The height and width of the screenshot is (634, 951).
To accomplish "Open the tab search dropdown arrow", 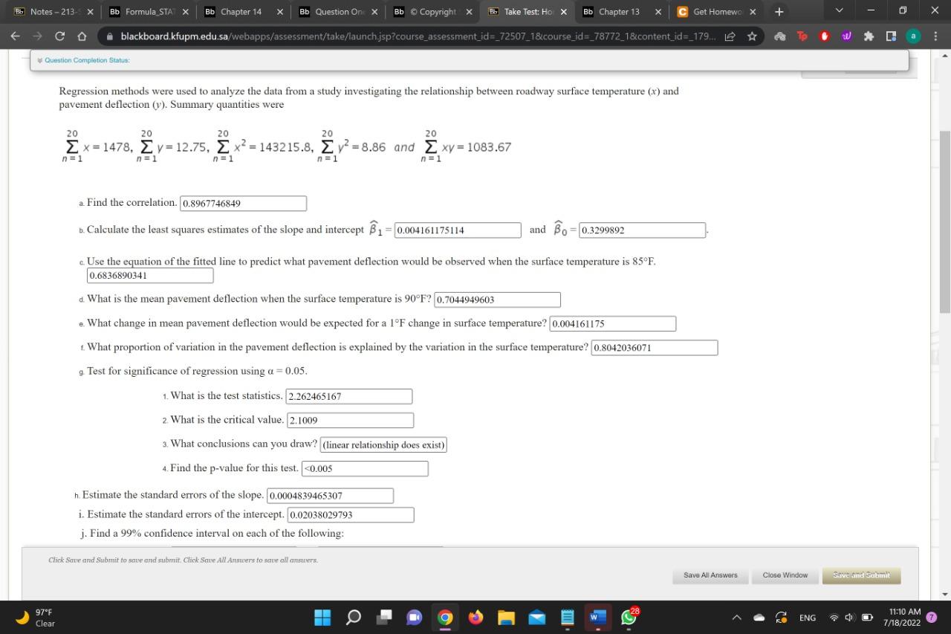I will pos(839,12).
